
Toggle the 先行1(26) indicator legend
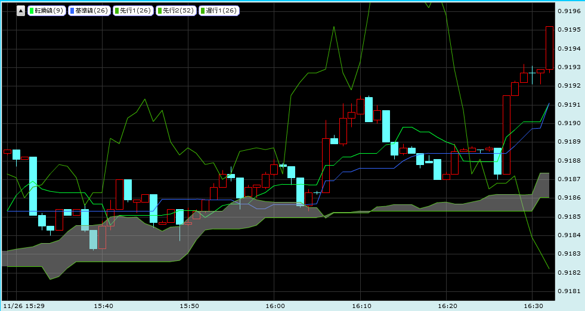(x=133, y=11)
